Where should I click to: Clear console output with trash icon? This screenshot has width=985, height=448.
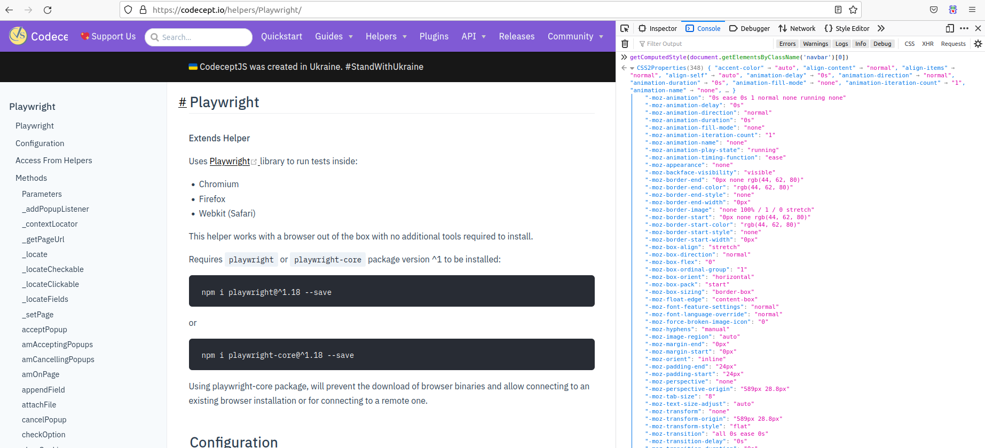pos(625,44)
